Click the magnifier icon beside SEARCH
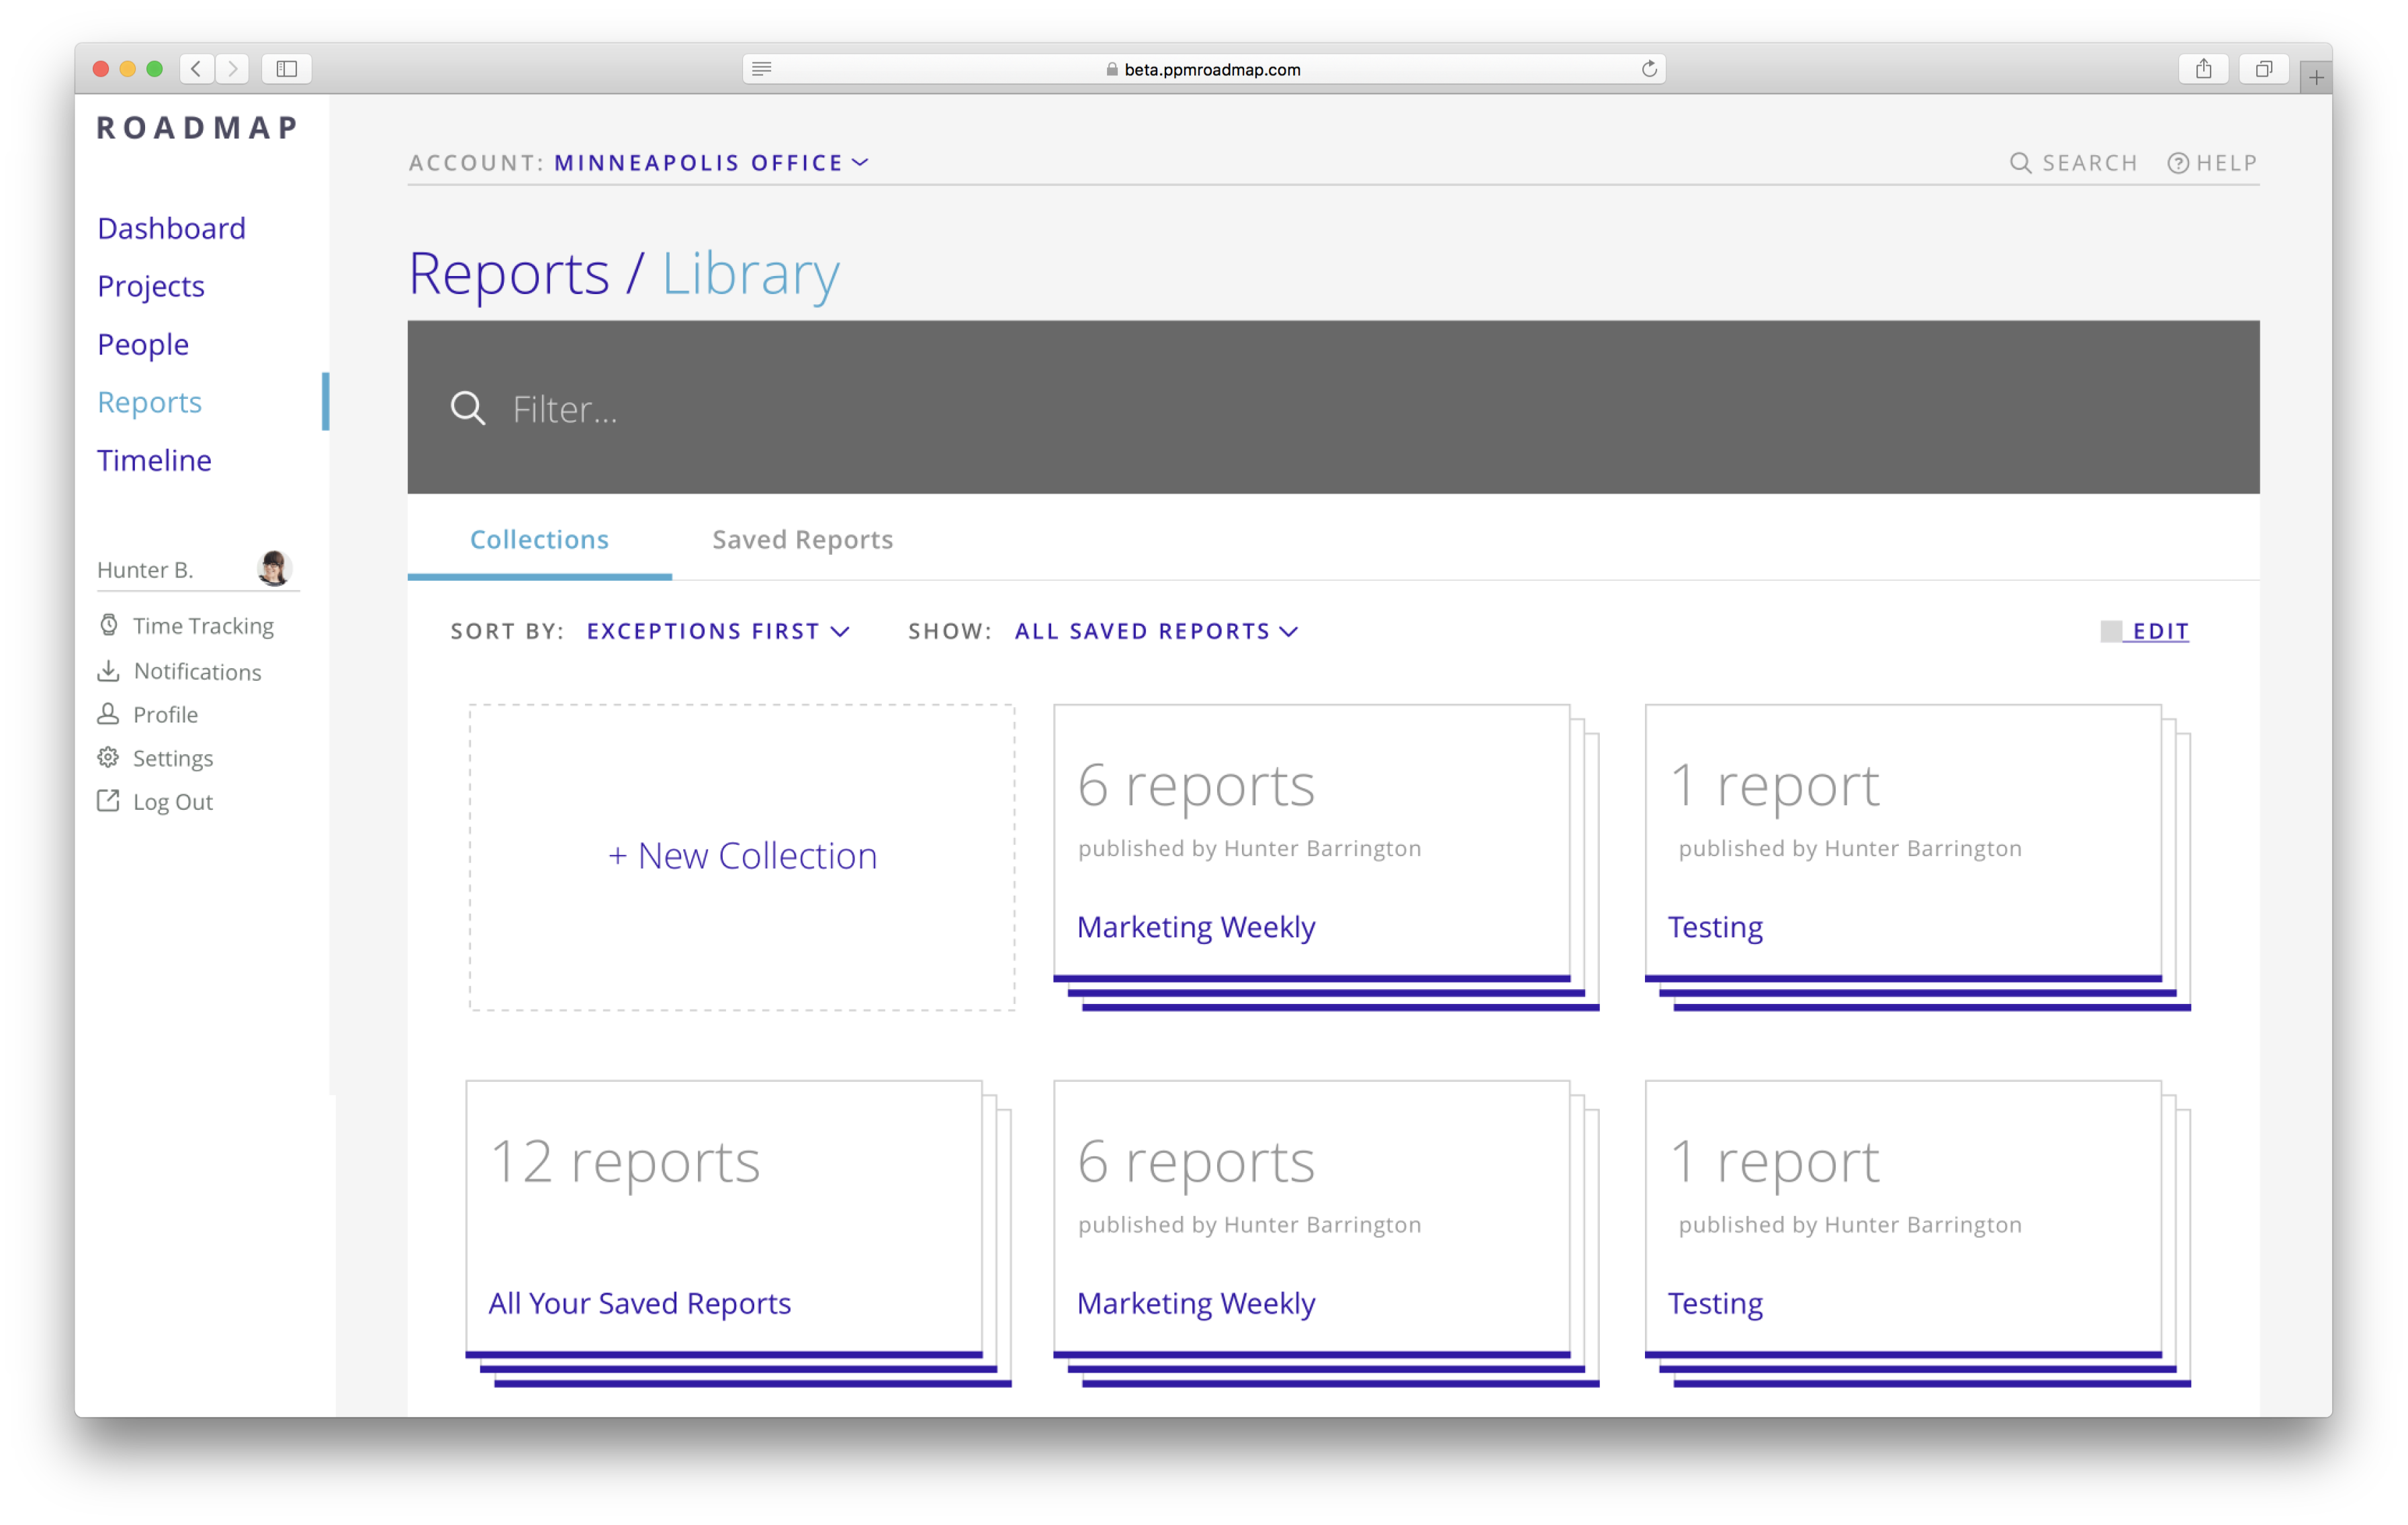Screen dimensions: 2408x1525 point(2020,163)
